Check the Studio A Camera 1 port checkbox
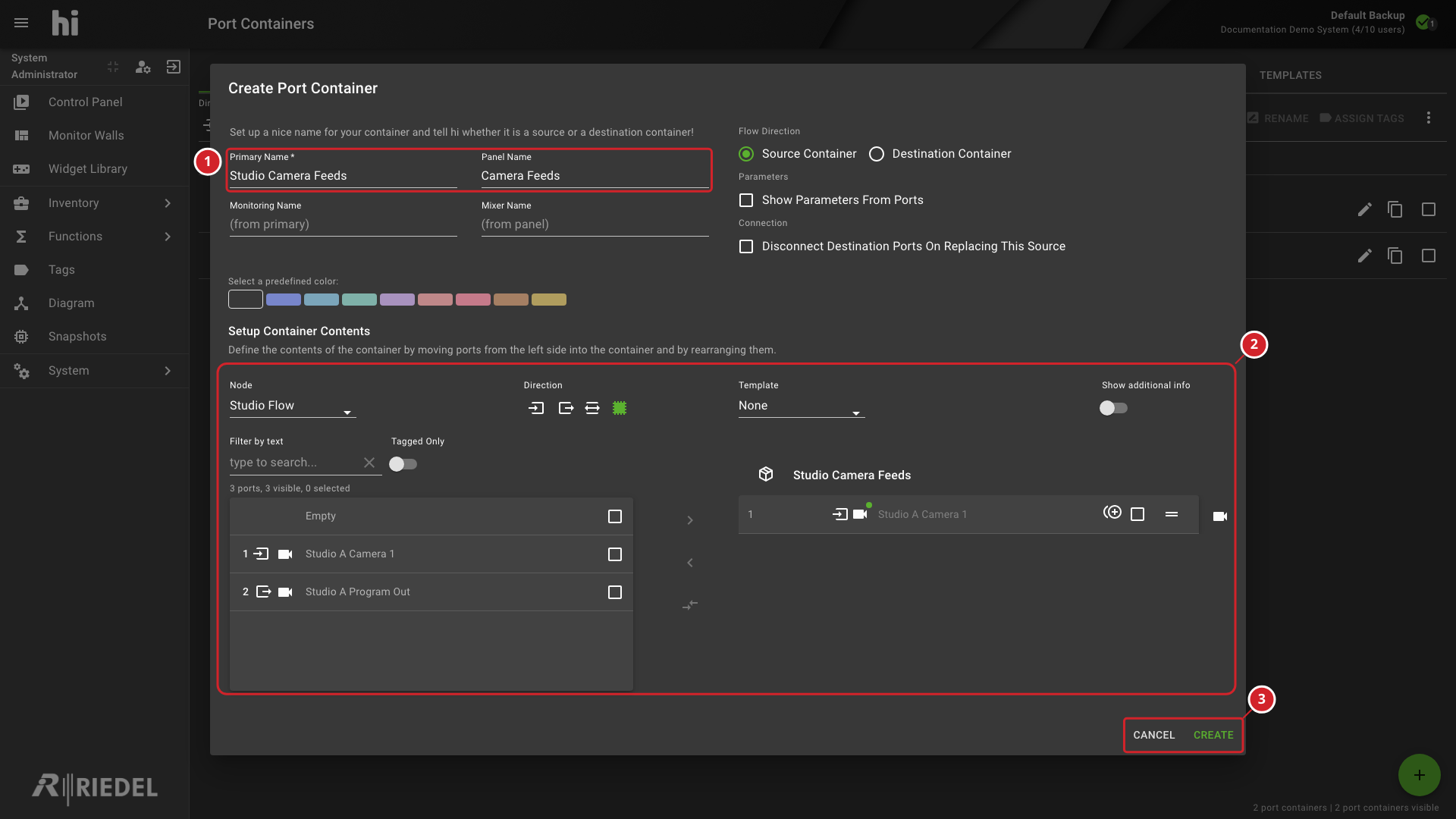This screenshot has width=1456, height=819. [x=615, y=554]
